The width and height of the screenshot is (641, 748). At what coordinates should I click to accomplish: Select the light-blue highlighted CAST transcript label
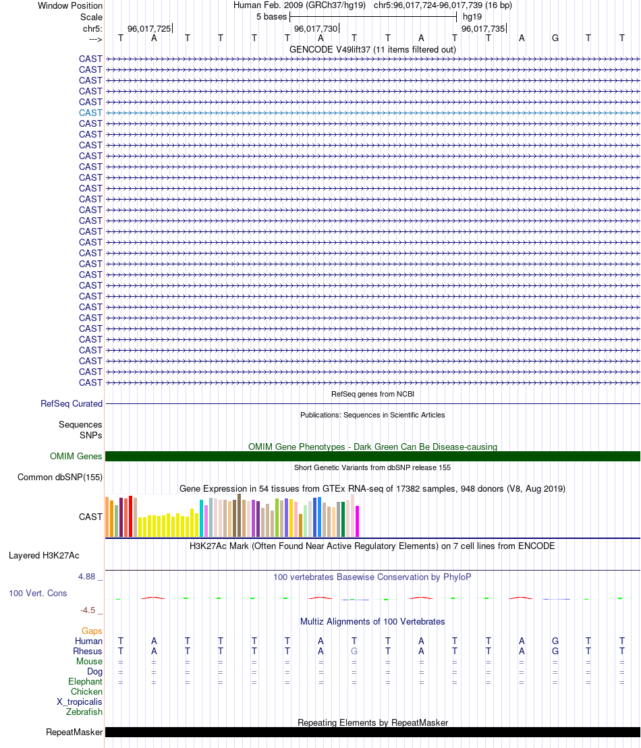point(90,113)
